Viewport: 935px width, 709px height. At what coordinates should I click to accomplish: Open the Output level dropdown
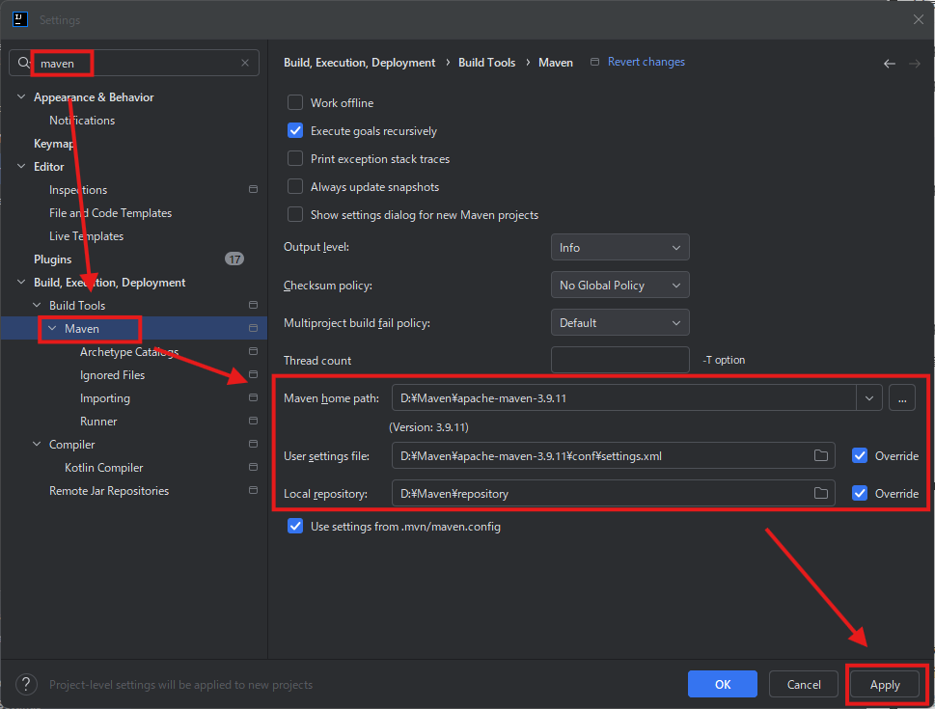tap(620, 248)
